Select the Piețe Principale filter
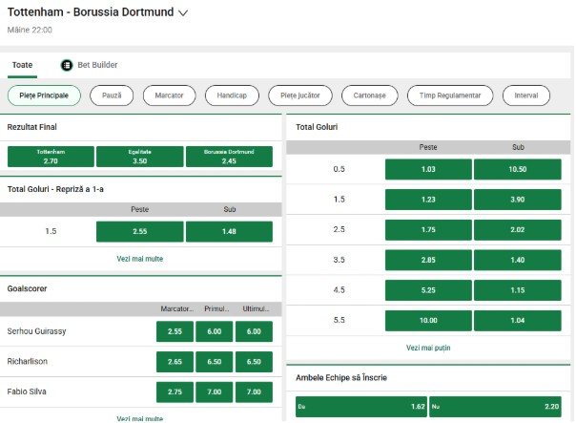Image resolution: width=576 pixels, height=423 pixels. (x=44, y=95)
